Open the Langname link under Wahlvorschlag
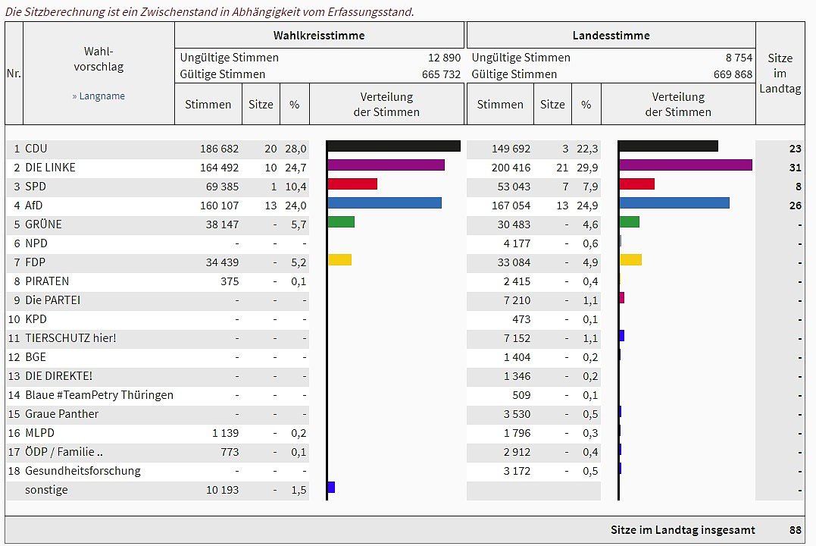816x546 pixels. point(98,96)
